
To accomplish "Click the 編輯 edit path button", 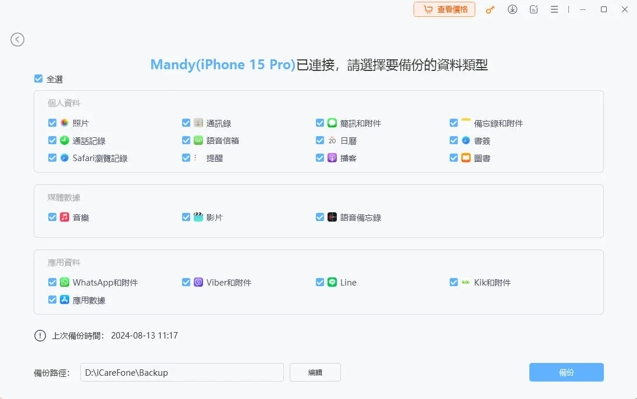I will [315, 372].
